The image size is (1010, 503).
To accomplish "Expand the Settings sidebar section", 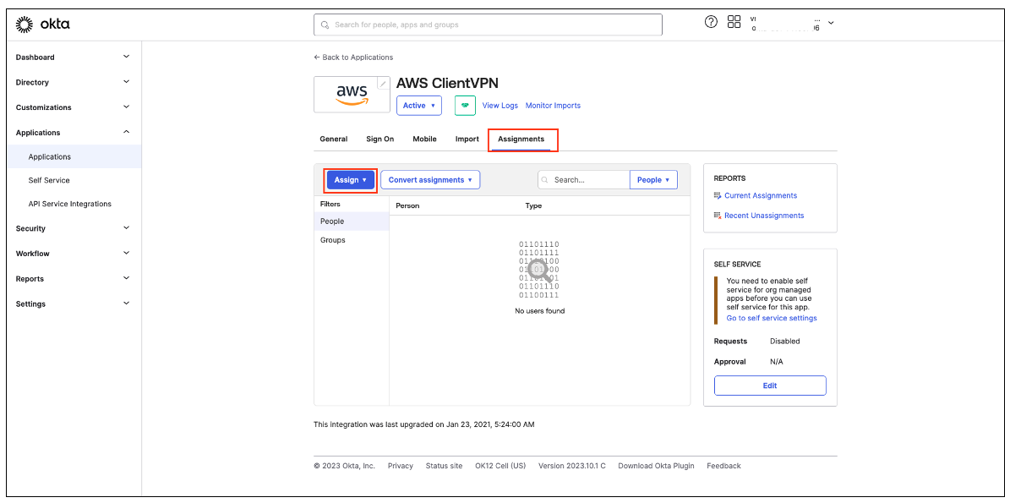I will tap(126, 303).
